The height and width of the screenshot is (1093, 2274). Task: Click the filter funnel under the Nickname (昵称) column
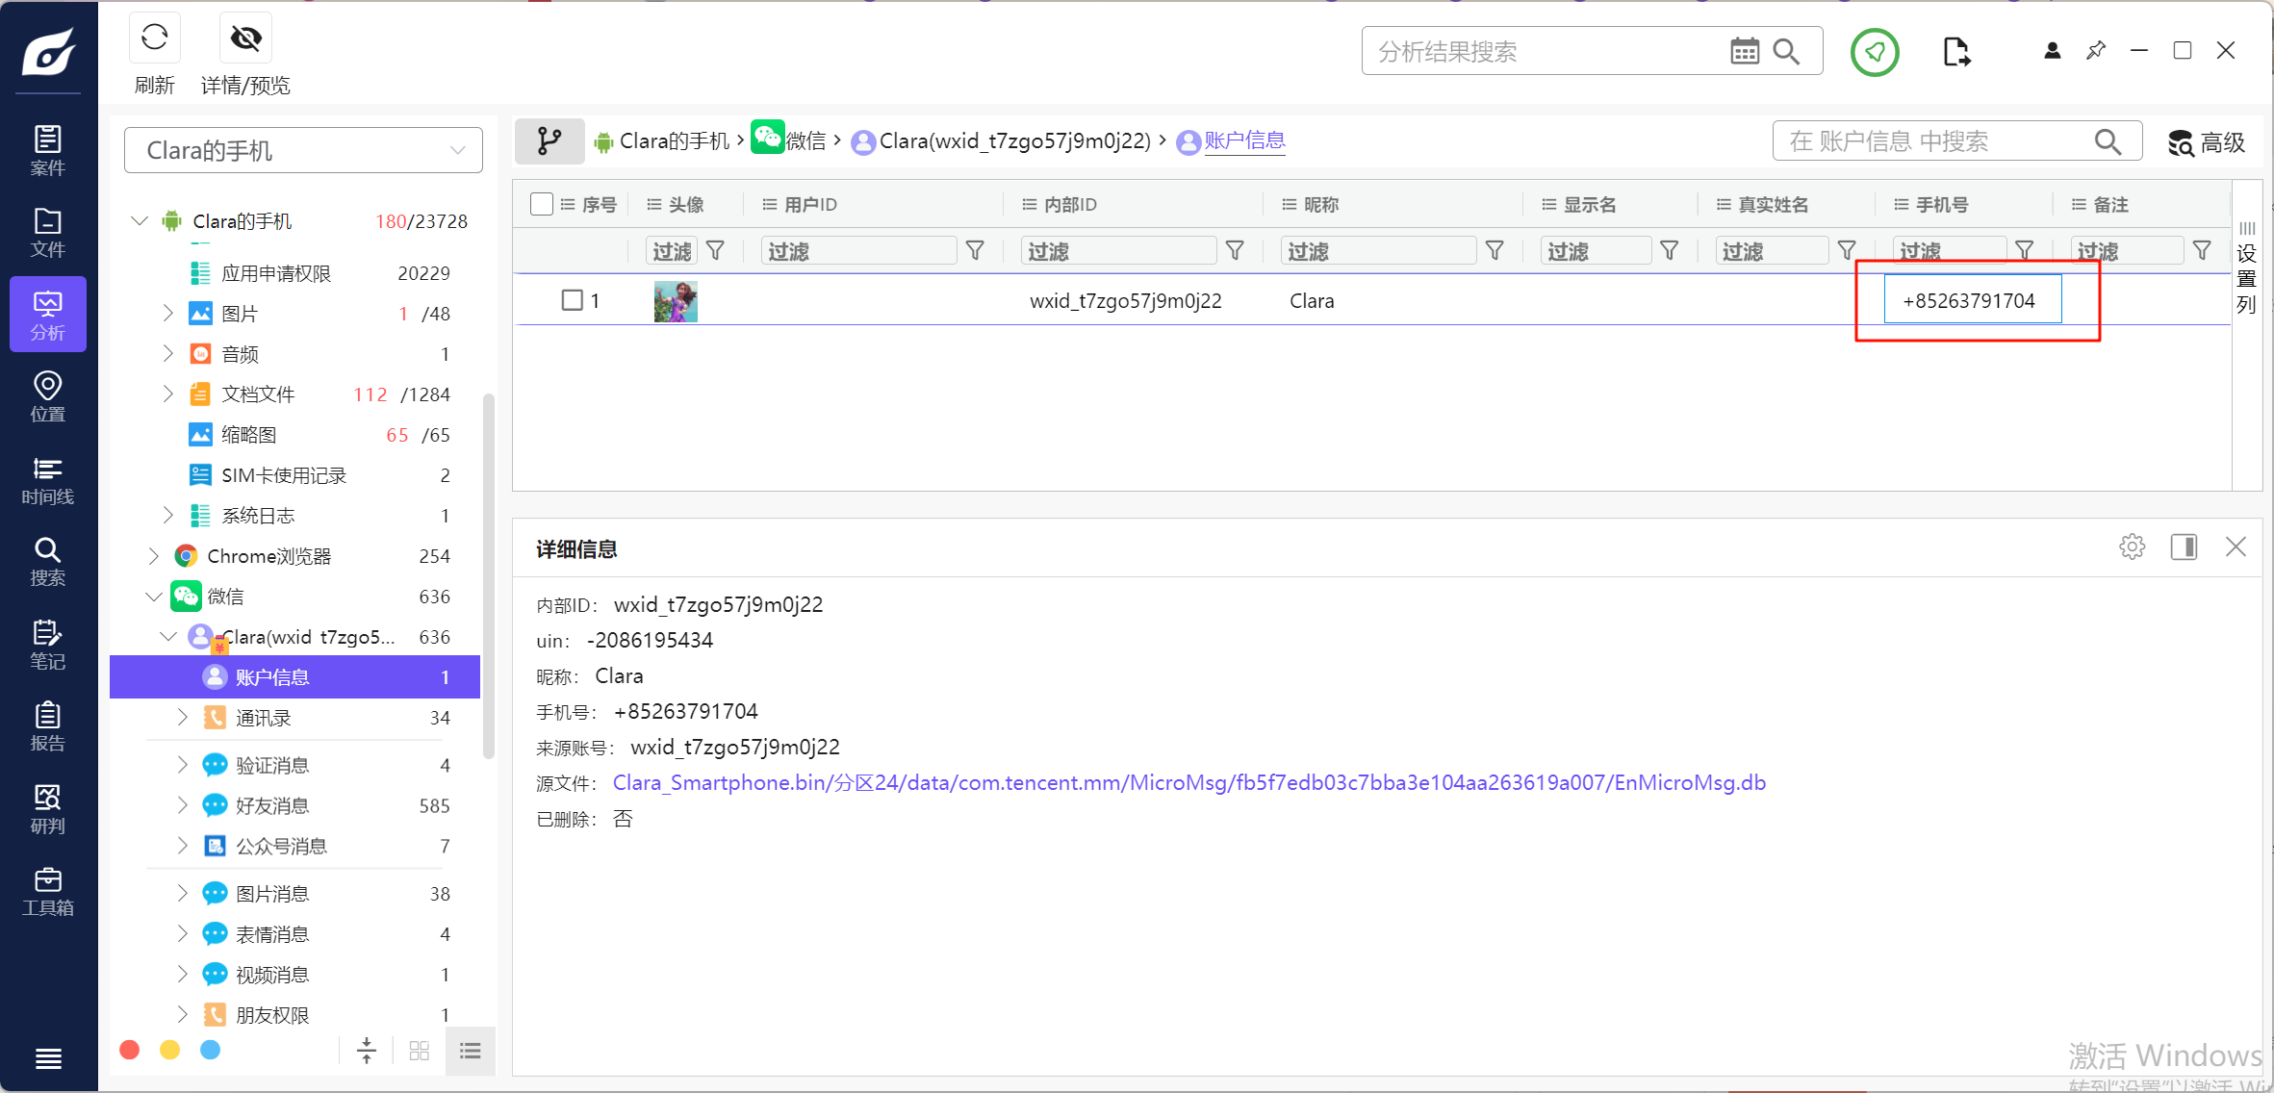click(x=1495, y=251)
